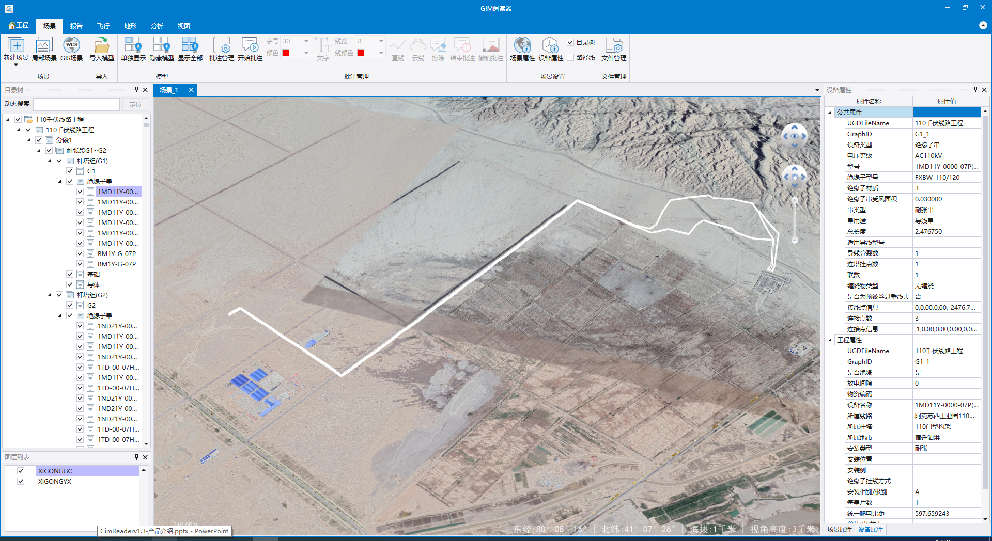
Task: Open 文件管理 file management icon
Action: [x=614, y=45]
